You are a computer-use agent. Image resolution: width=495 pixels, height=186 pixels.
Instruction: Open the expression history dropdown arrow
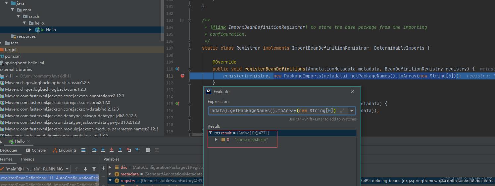pyautogui.click(x=352, y=111)
